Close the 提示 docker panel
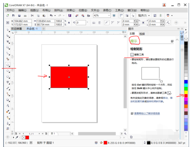Image resolution: width=192 pixels, height=147 pixels. click(182, 29)
